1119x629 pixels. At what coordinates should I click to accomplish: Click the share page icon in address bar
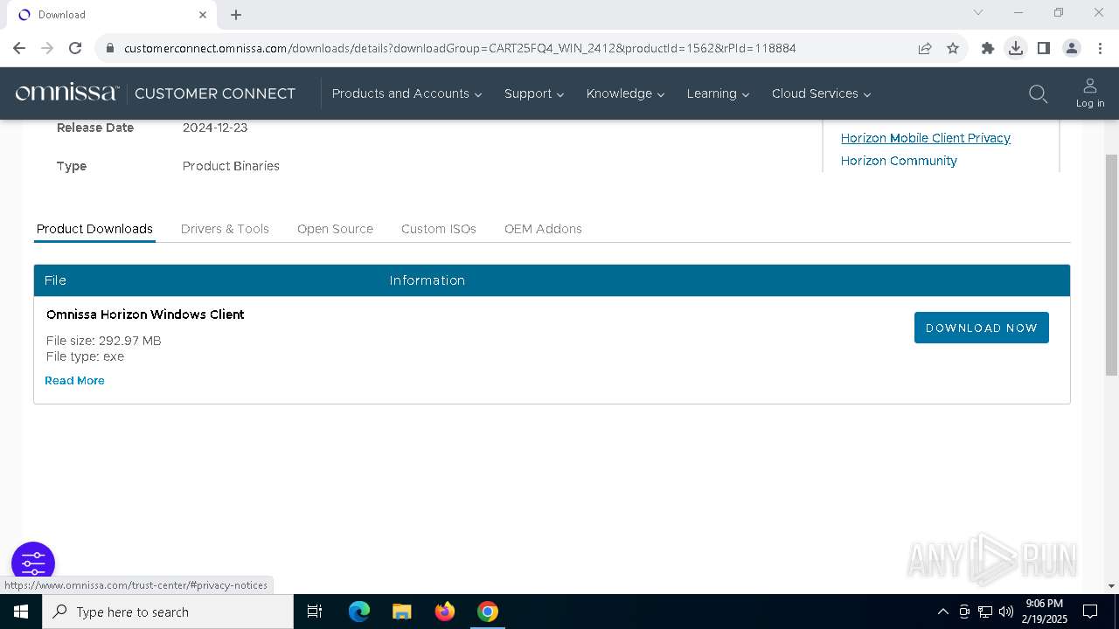(x=925, y=48)
